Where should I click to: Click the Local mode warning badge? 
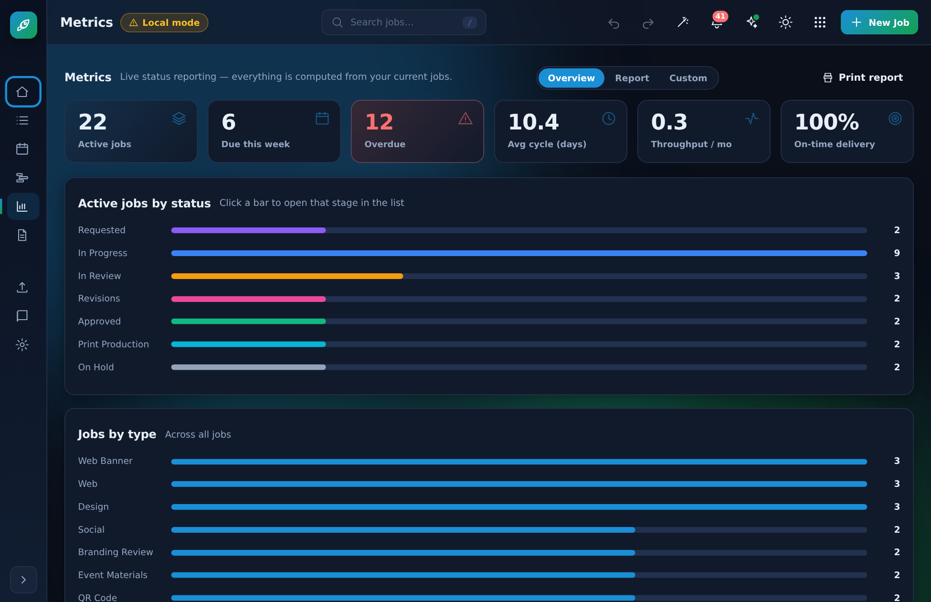pos(164,22)
